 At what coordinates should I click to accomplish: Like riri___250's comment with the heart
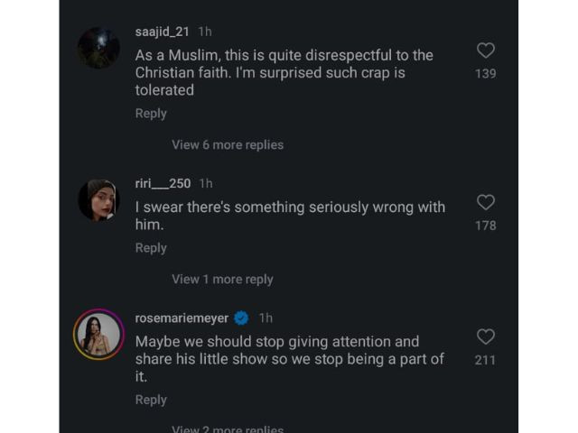tap(485, 202)
